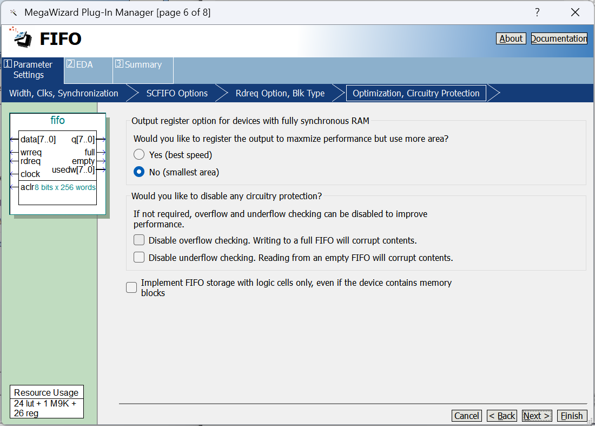This screenshot has height=426, width=595.
Task: Click the 8 bits x 256 words text
Action: click(x=65, y=187)
